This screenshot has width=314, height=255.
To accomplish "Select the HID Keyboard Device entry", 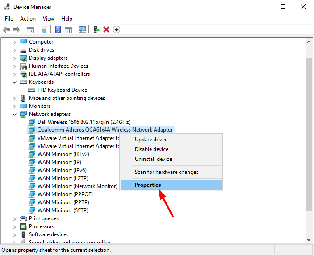I will (x=62, y=90).
